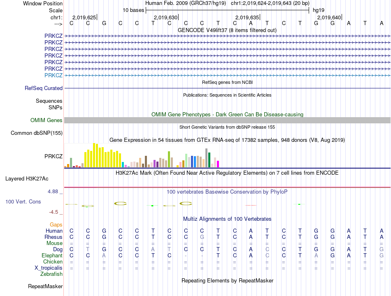391x296 pixels.
Task: Click OMIM Gene Phenotypes track title
Action: pos(227,115)
